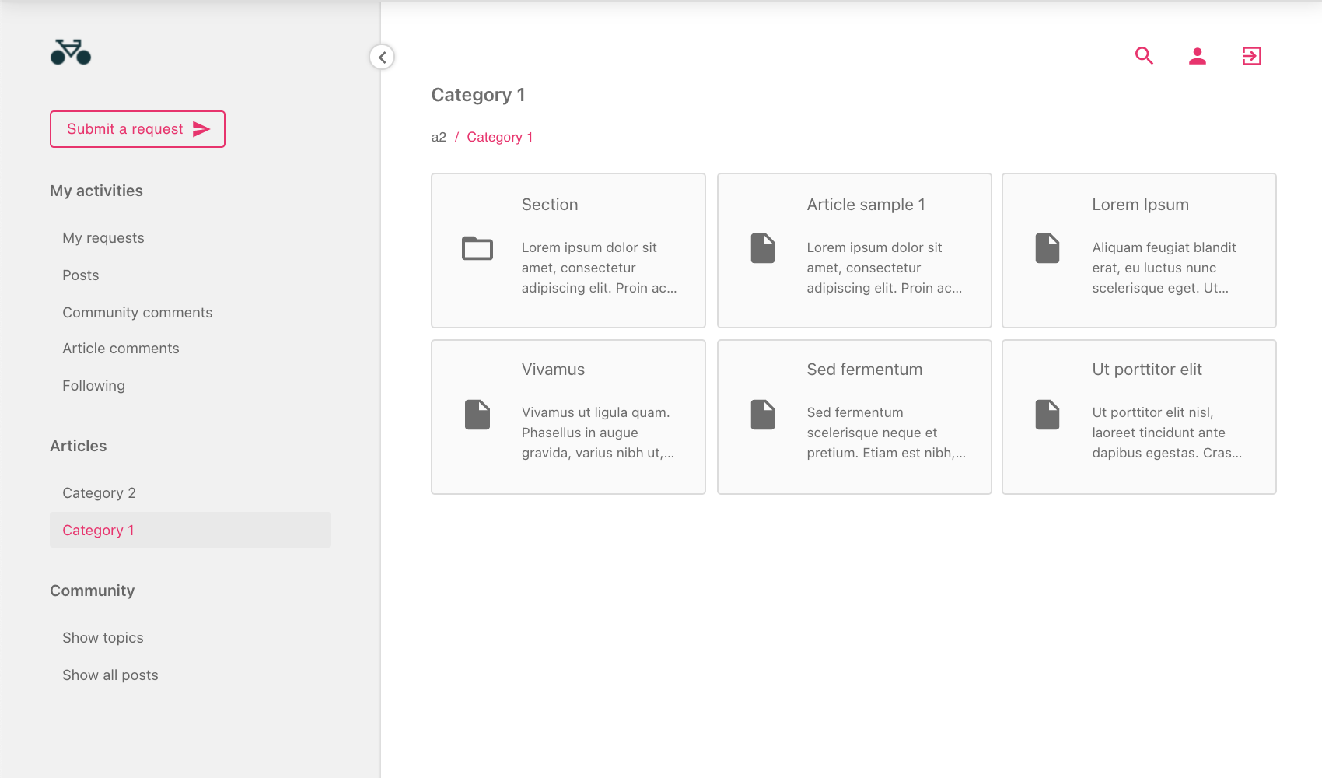Screen dimensions: 1322x778
Task: Open search with the magnifier icon
Action: point(1144,56)
